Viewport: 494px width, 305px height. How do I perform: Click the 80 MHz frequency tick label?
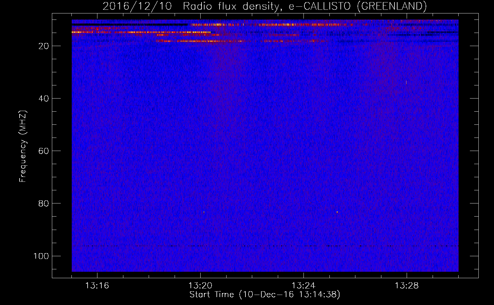pos(44,203)
